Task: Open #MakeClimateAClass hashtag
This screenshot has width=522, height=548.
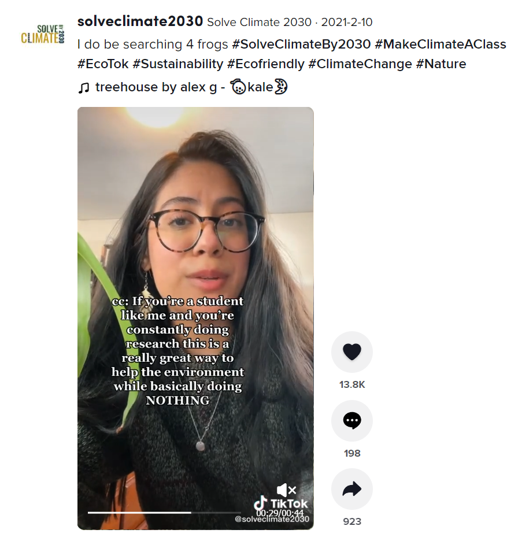Action: [x=440, y=45]
